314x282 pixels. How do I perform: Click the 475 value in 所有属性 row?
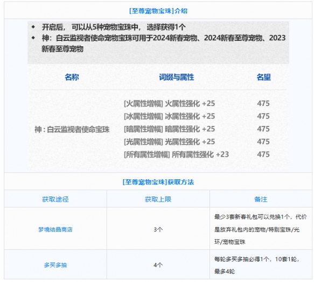[x=263, y=154]
